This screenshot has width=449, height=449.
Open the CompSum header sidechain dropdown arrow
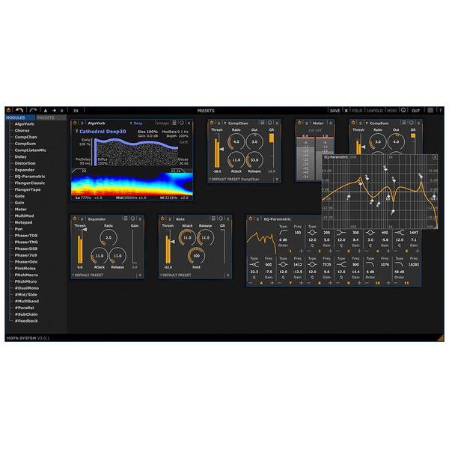(367, 123)
